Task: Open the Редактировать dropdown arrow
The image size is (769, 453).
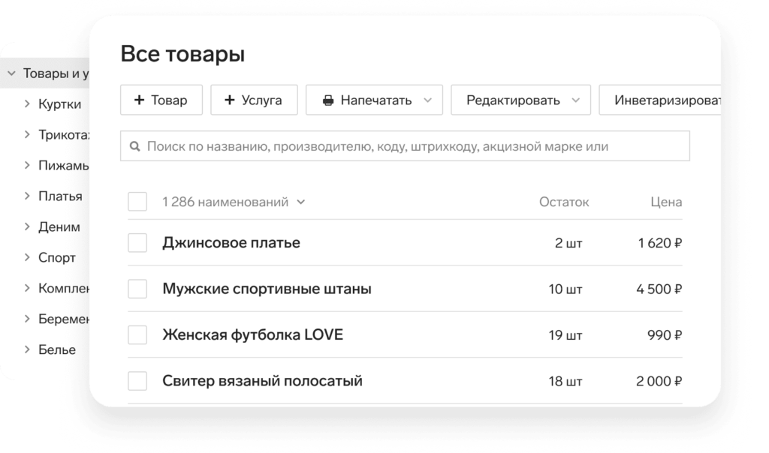Action: pos(576,100)
